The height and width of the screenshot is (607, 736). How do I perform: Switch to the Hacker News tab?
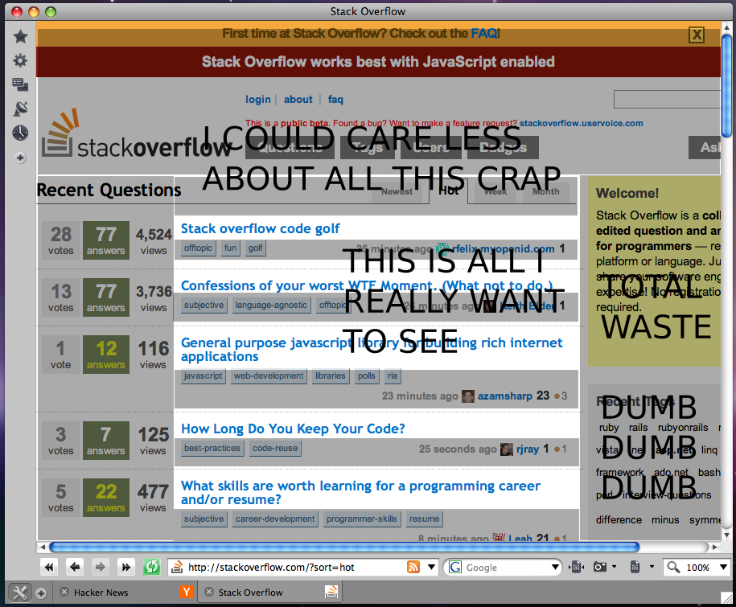pyautogui.click(x=125, y=593)
